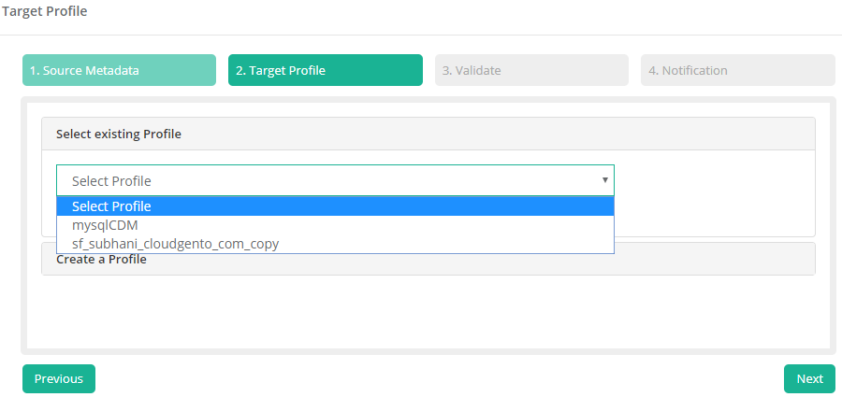The width and height of the screenshot is (842, 397).
Task: Collapse the Select existing Profile section header
Action: click(x=428, y=134)
